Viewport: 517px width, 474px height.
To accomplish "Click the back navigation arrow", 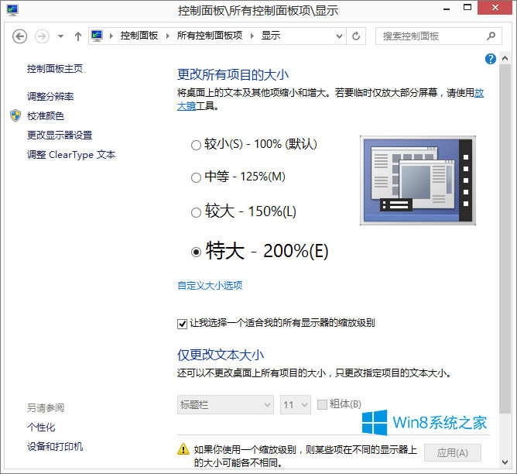I will [20, 36].
